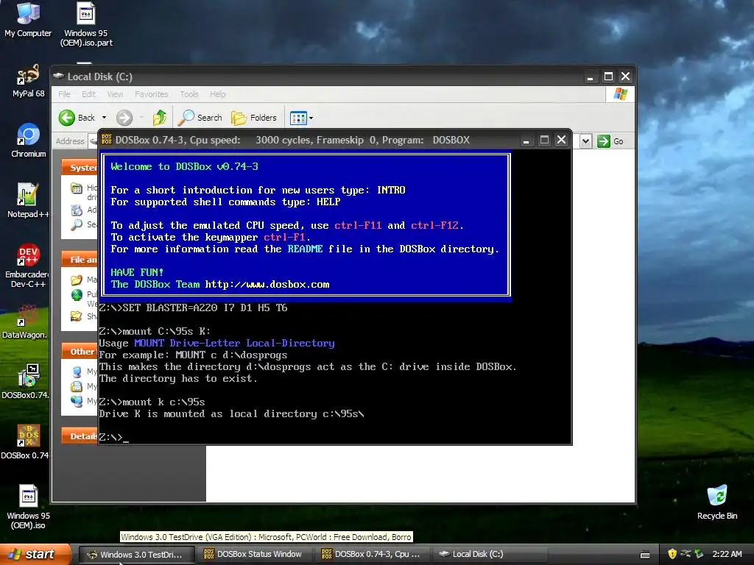The width and height of the screenshot is (754, 565).
Task: Open the Tools menu in Explorer
Action: pyautogui.click(x=189, y=94)
